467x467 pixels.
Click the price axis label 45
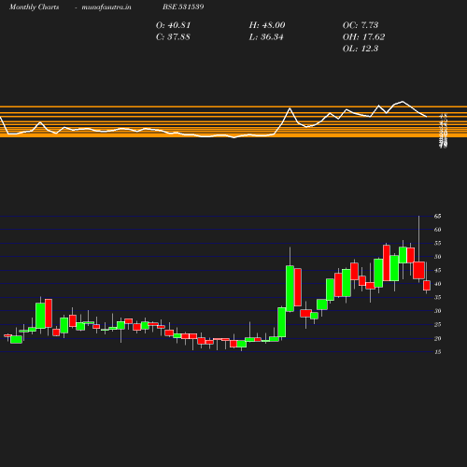pyautogui.click(x=437, y=270)
